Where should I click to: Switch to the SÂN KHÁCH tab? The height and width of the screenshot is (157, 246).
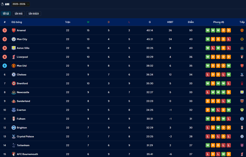pos(34,14)
